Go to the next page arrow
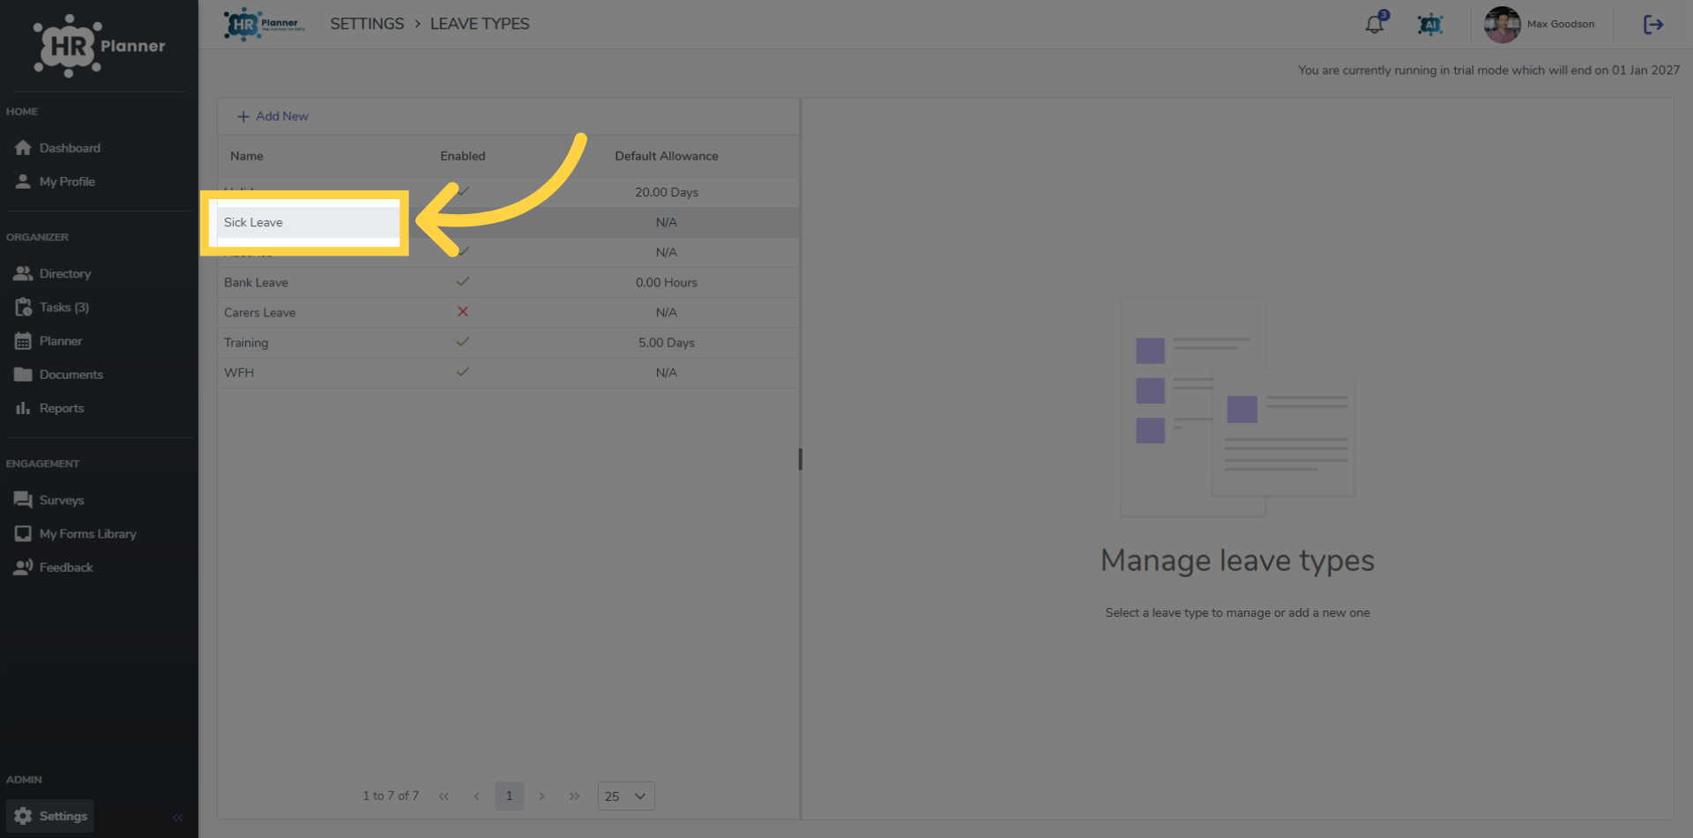1693x838 pixels. [x=541, y=797]
